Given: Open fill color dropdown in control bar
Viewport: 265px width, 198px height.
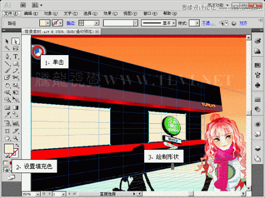Looking at the screenshot, I should tap(48, 23).
